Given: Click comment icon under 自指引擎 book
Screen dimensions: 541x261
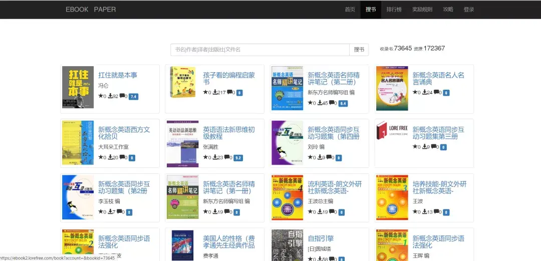Looking at the screenshot, I should click(x=332, y=259).
